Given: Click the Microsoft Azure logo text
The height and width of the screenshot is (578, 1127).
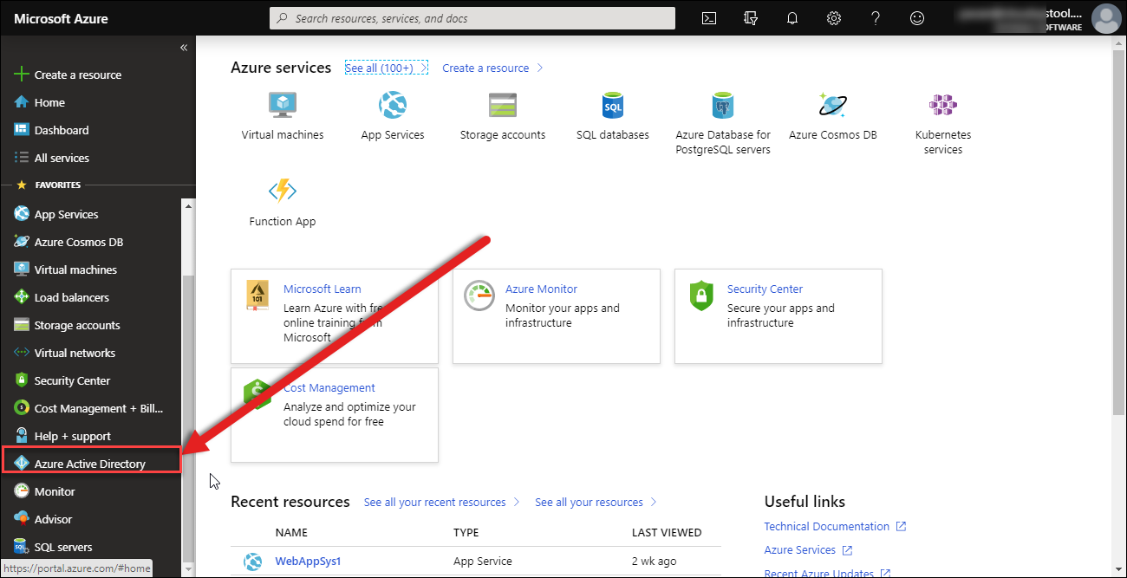Looking at the screenshot, I should pos(61,18).
